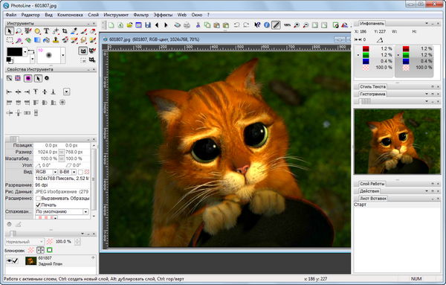
Task: Open the Фильтр menu
Action: pos(140,15)
